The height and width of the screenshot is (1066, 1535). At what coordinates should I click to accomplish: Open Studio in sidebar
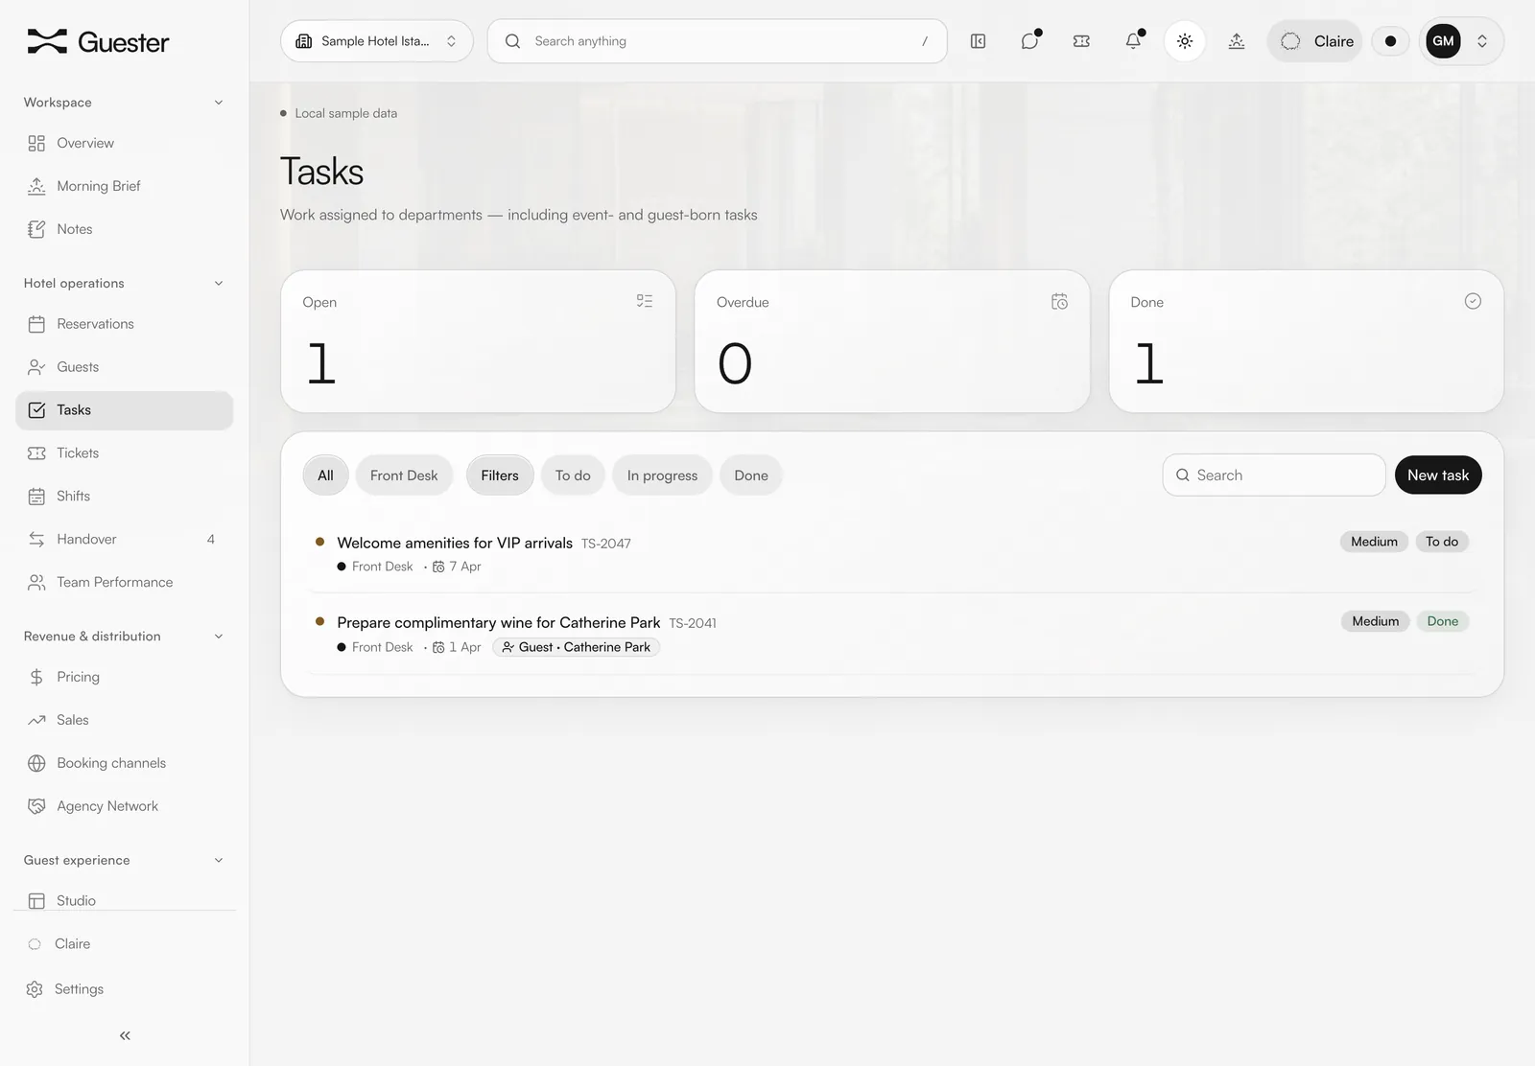click(x=124, y=900)
